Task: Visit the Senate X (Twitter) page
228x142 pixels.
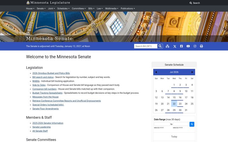Action: (x=174, y=46)
